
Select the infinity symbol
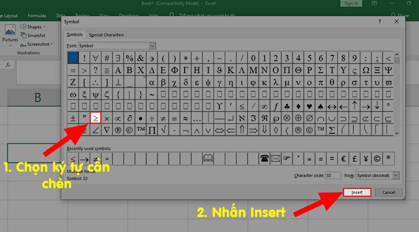coord(264,106)
